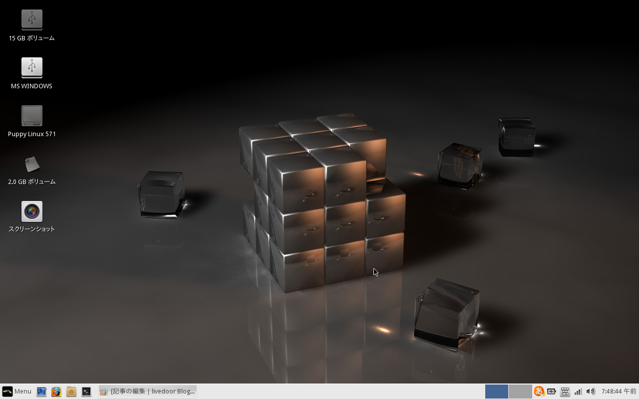Open the home folder launcher
The width and height of the screenshot is (639, 399).
[x=71, y=392]
